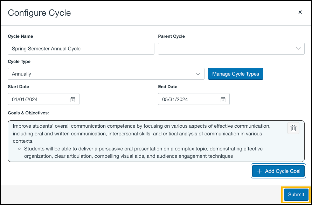
Task: Click the plus icon inside Add Cycle Goal
Action: (x=259, y=171)
